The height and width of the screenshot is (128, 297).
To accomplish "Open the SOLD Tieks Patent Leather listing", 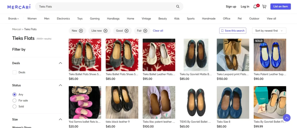I will (270, 55).
